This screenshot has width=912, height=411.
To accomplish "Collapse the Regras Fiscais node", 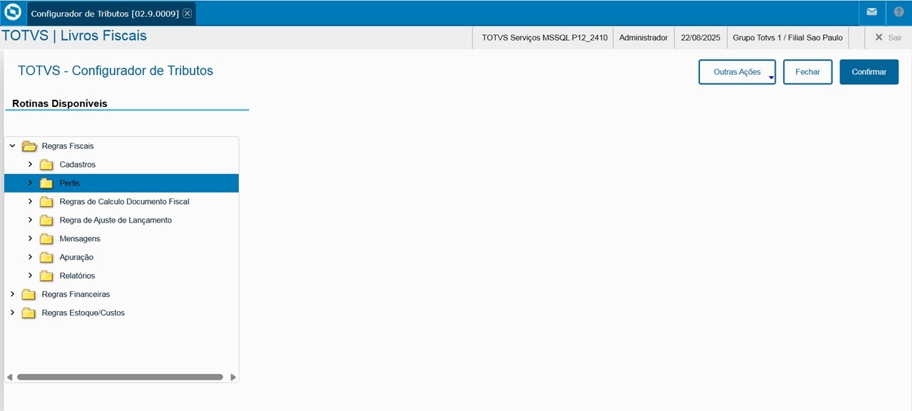I will pyautogui.click(x=12, y=146).
